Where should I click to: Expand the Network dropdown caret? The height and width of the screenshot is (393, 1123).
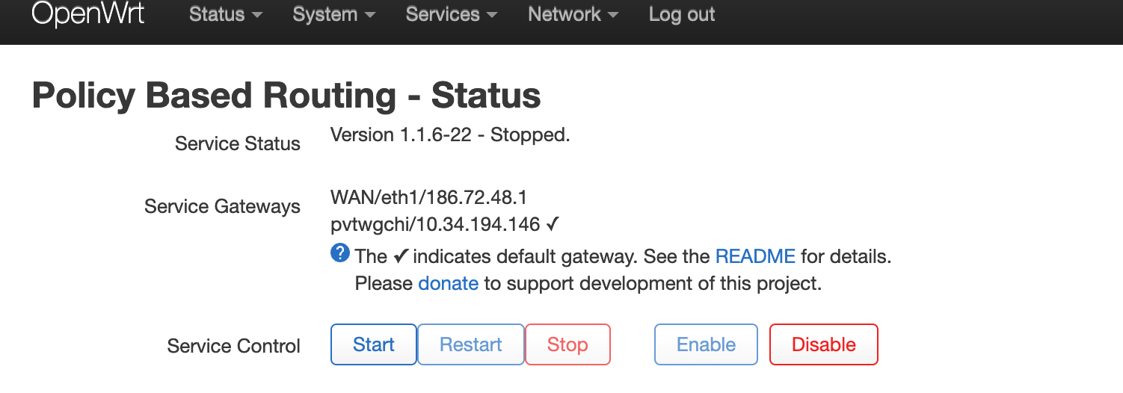613,16
